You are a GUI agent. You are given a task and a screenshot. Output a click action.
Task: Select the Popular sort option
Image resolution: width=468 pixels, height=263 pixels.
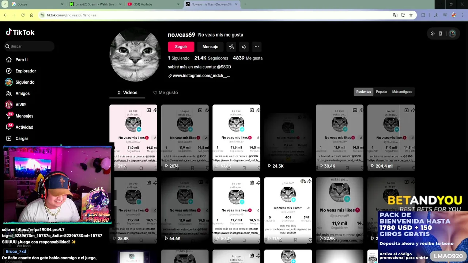click(x=381, y=92)
